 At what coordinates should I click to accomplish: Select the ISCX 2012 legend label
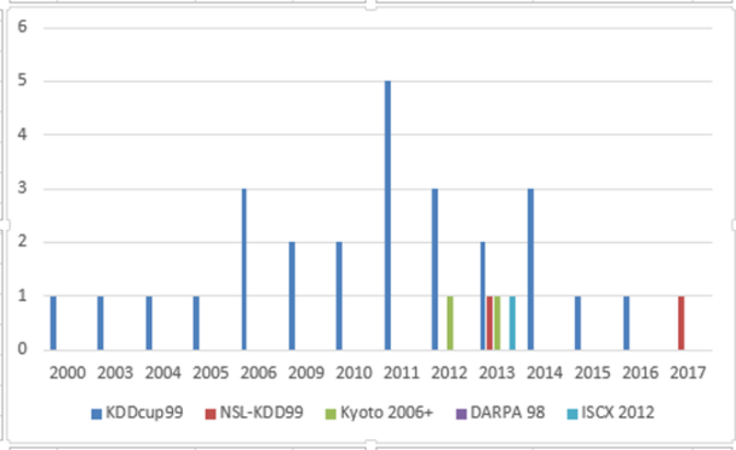click(x=617, y=412)
